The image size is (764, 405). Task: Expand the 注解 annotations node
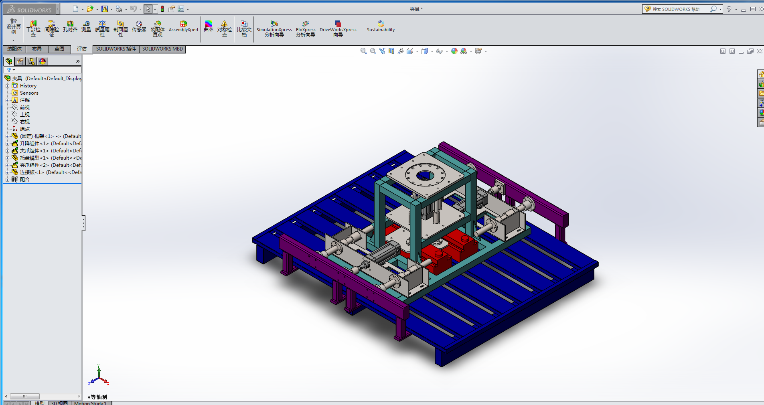pos(7,100)
